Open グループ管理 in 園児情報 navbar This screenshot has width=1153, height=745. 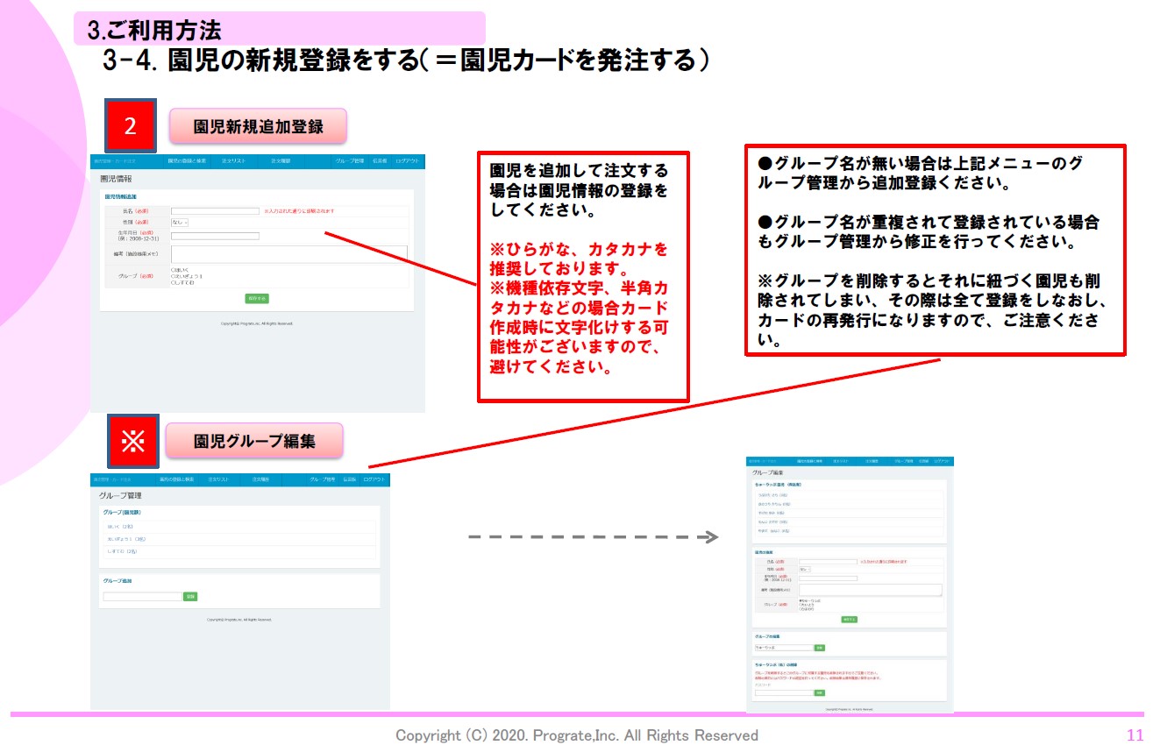[x=348, y=161]
